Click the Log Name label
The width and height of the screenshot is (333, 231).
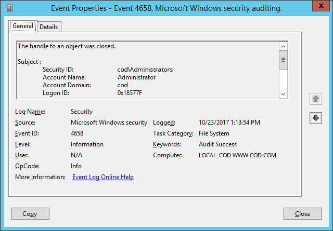[30, 112]
